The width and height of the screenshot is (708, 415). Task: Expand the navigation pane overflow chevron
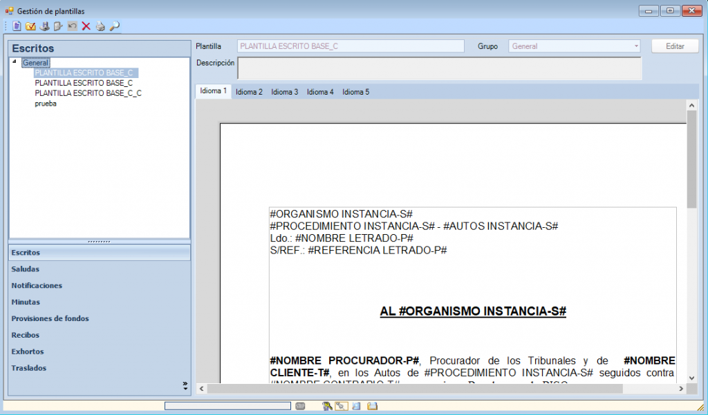pyautogui.click(x=185, y=385)
